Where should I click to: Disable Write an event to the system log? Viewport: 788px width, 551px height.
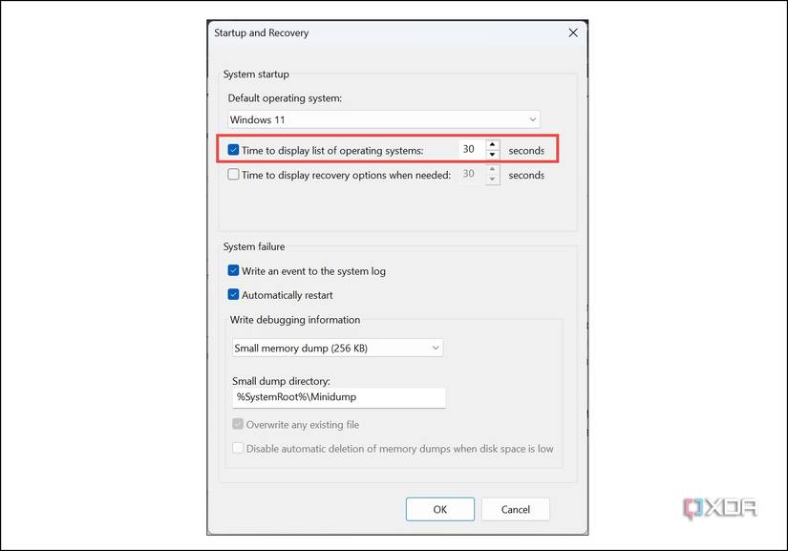[233, 271]
